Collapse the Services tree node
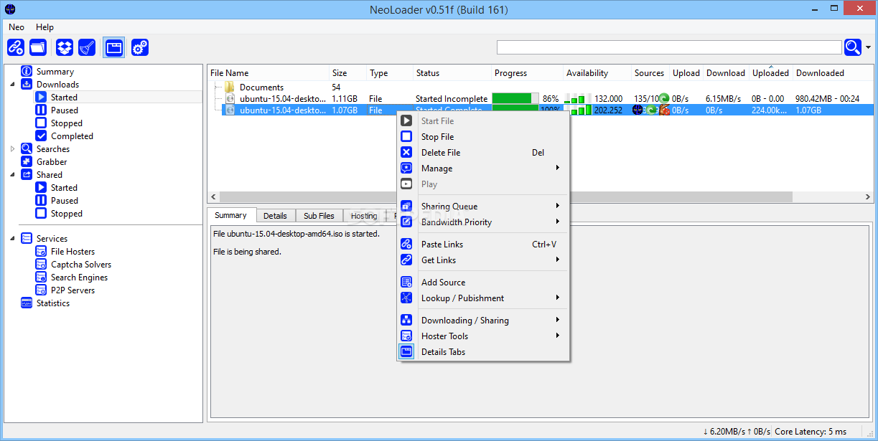 [x=12, y=239]
